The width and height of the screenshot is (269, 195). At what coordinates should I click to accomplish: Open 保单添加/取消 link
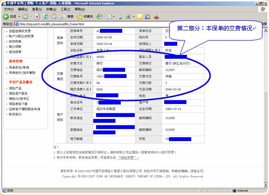coord(19,67)
